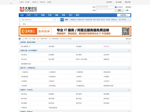Open the pink 购课指南 forum link

click(x=106, y=47)
